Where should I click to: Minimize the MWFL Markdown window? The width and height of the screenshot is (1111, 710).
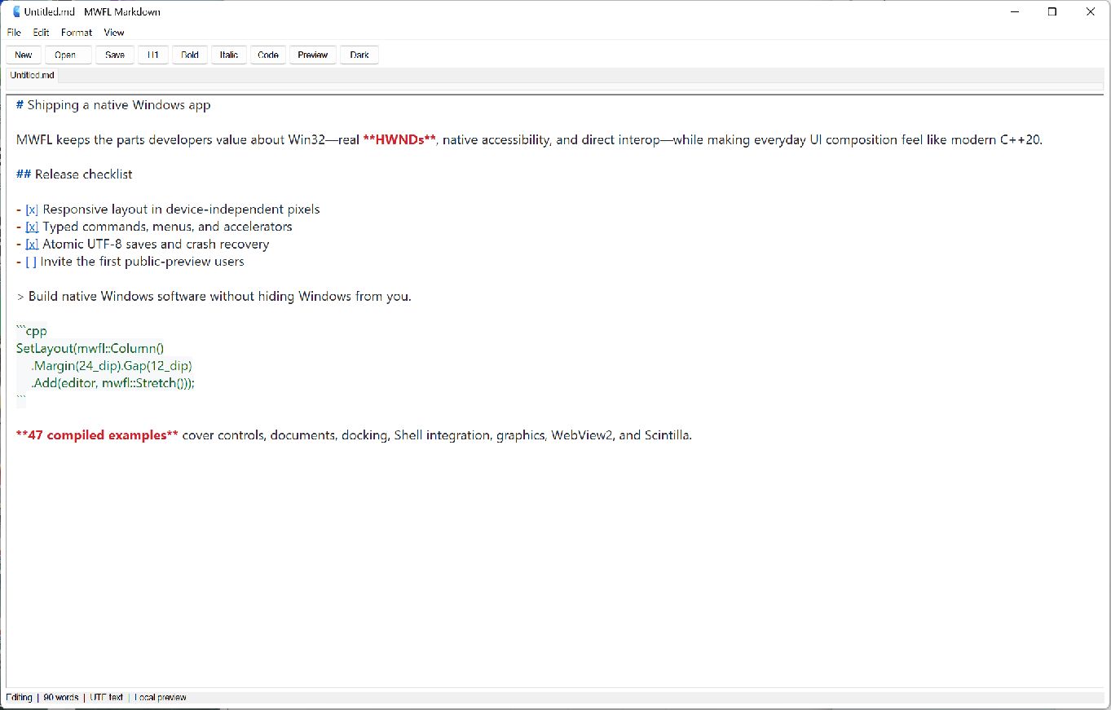pyautogui.click(x=1016, y=12)
